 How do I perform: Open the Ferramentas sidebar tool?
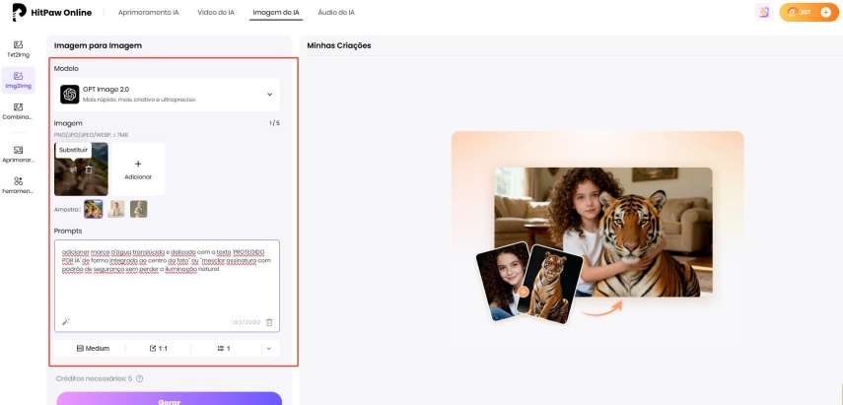tap(18, 185)
